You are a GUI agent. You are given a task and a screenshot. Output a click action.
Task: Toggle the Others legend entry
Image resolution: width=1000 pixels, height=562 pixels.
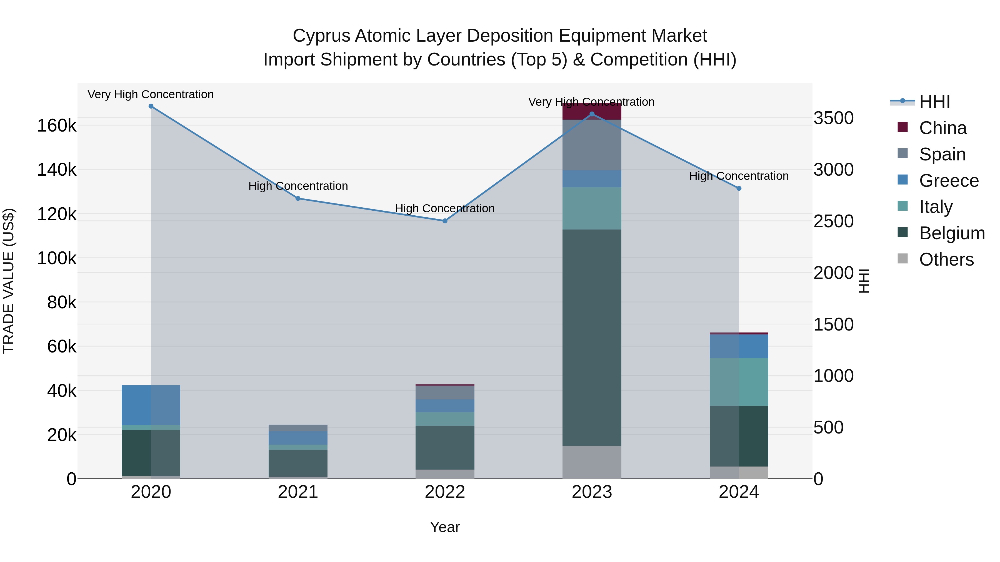(936, 259)
